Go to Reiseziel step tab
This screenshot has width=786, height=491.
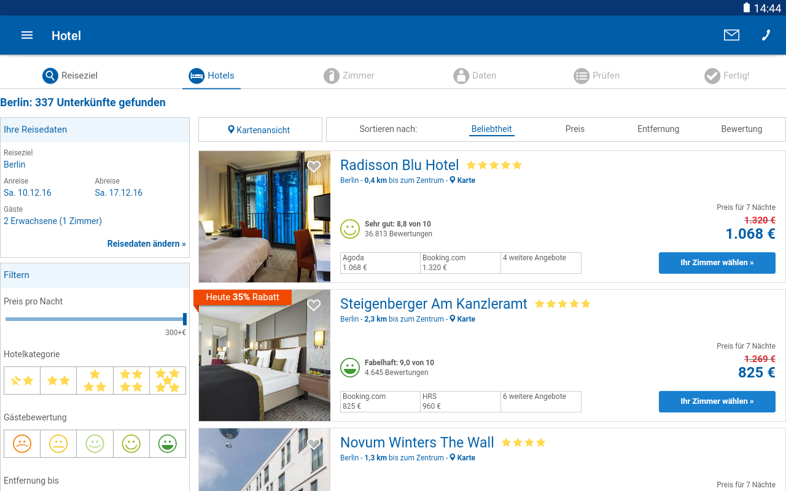(x=70, y=75)
